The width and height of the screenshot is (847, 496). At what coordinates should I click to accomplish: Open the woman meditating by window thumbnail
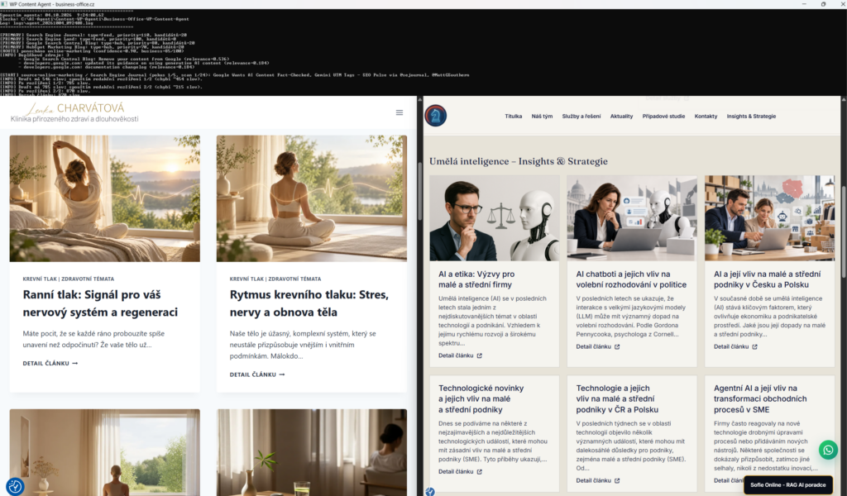312,198
